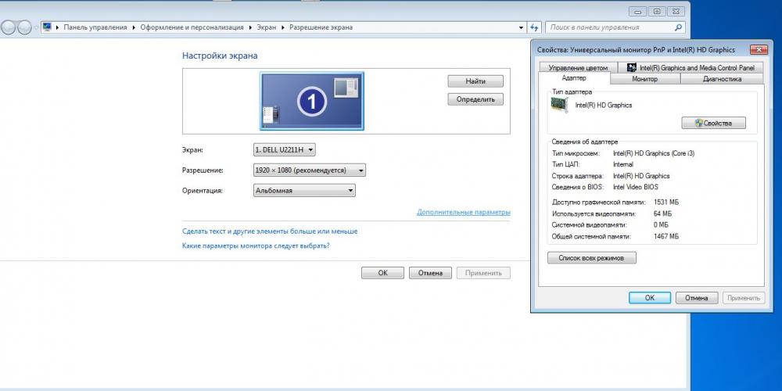Close the properties dialog
Viewport: 782px width, 391px height.
pos(758,50)
